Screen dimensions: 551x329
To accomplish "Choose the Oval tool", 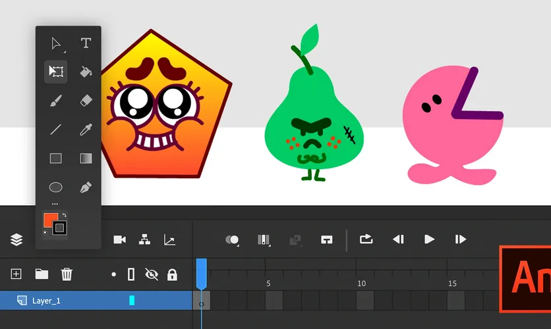I will (55, 188).
